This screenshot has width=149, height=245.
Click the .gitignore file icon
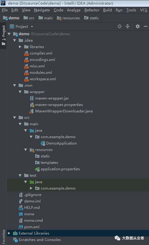pyautogui.click(x=21, y=195)
